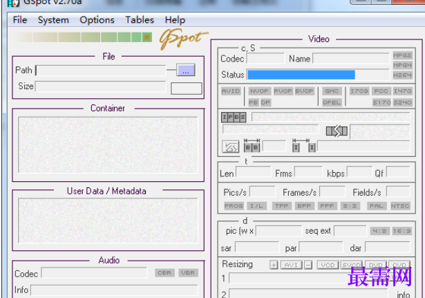Image resolution: width=425 pixels, height=298 pixels.
Task: Click the BVOP indicator badge
Action: [x=304, y=91]
